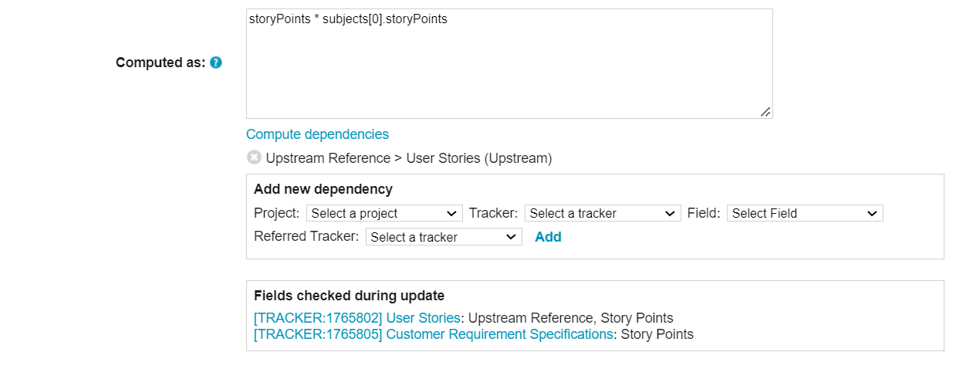
Task: Click the 'Referred Tracker:' label
Action: pos(306,237)
